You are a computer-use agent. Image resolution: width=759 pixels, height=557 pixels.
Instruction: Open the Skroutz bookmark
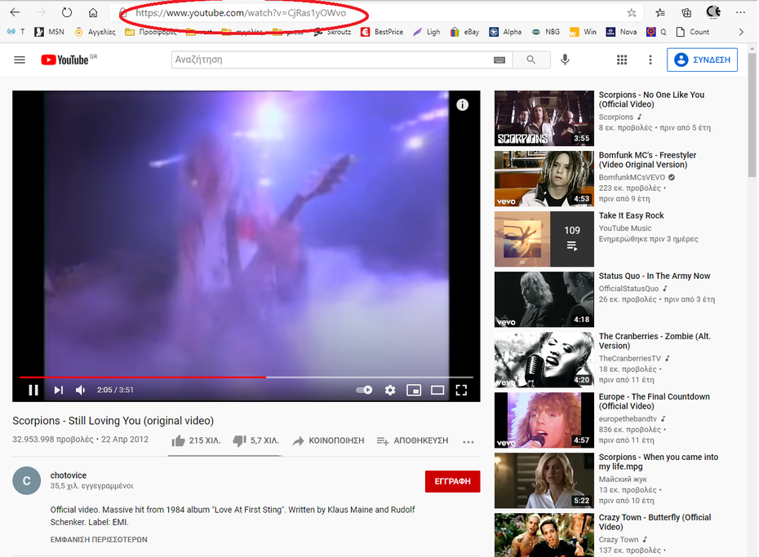point(332,32)
